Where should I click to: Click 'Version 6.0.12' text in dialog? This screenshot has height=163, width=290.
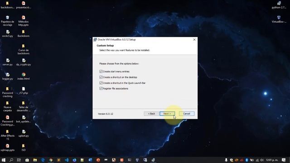click(x=106, y=114)
